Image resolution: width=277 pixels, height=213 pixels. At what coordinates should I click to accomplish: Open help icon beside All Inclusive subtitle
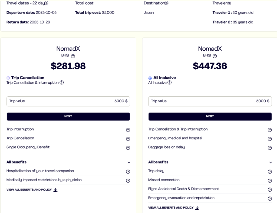(170, 83)
